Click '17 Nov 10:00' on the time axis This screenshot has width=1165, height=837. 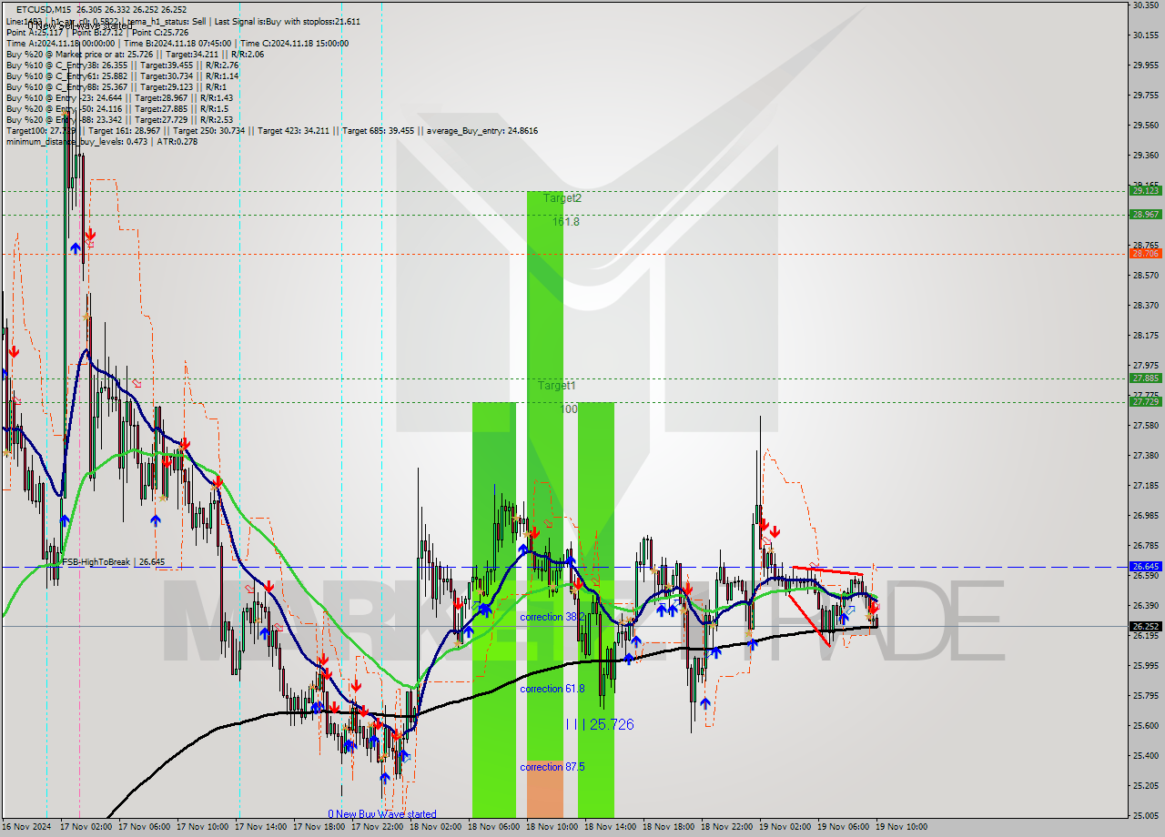203,827
